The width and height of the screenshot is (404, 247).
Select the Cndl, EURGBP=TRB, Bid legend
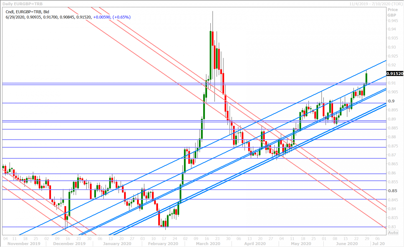click(27, 12)
